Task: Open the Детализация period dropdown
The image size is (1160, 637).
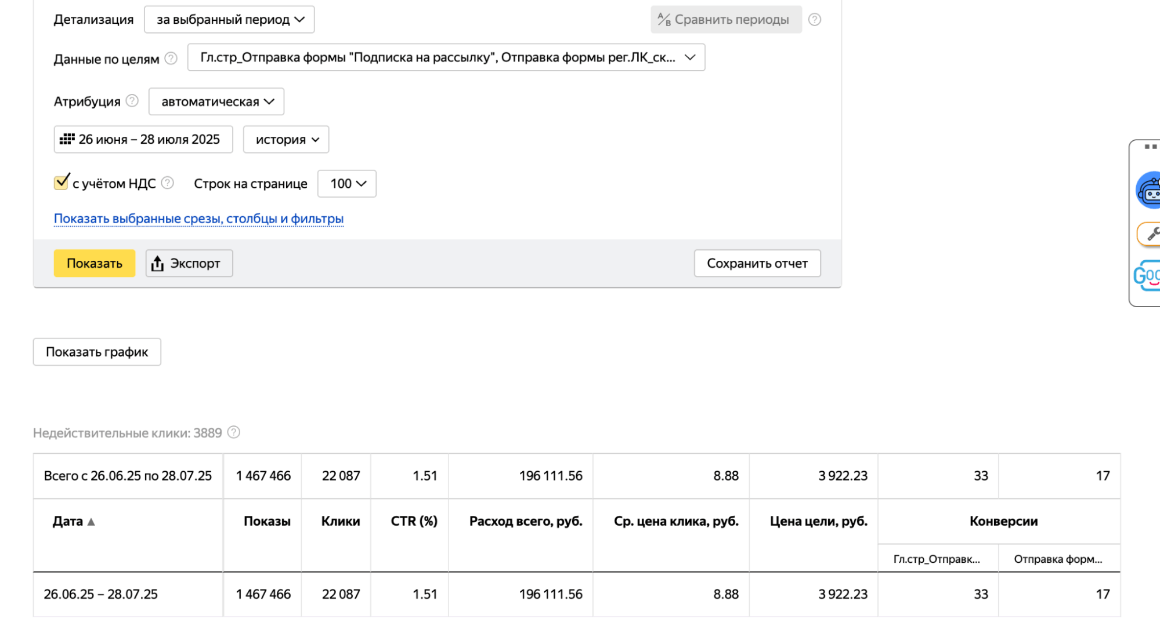Action: coord(229,20)
